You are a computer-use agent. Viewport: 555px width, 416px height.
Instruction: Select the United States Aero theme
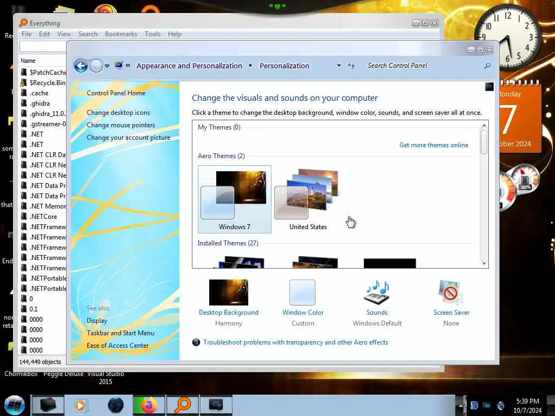coord(308,199)
